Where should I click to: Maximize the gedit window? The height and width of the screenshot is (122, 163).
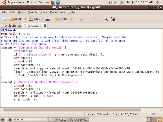click(155, 7)
